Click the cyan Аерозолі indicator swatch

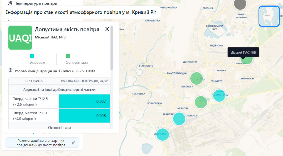[x=32, y=56]
